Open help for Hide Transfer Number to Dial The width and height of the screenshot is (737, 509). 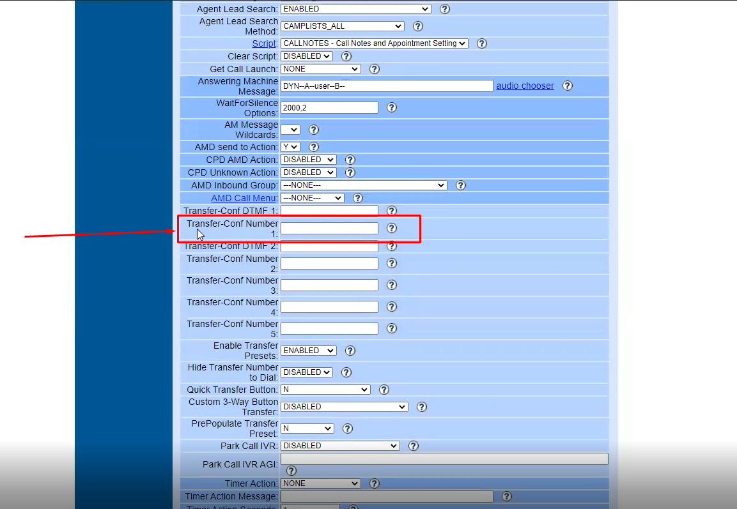point(346,372)
